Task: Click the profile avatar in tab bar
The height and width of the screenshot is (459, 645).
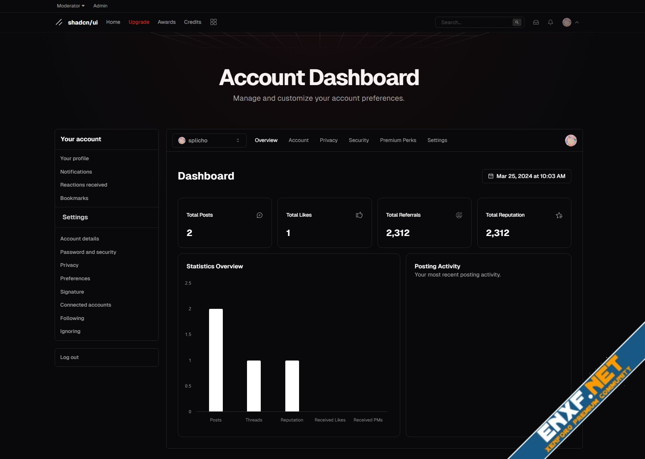Action: tap(571, 140)
